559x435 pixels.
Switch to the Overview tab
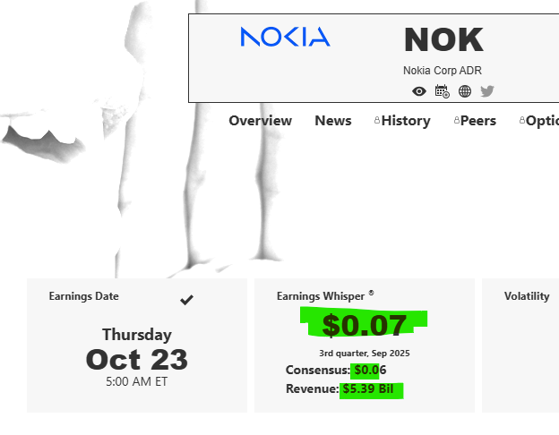[x=260, y=121]
